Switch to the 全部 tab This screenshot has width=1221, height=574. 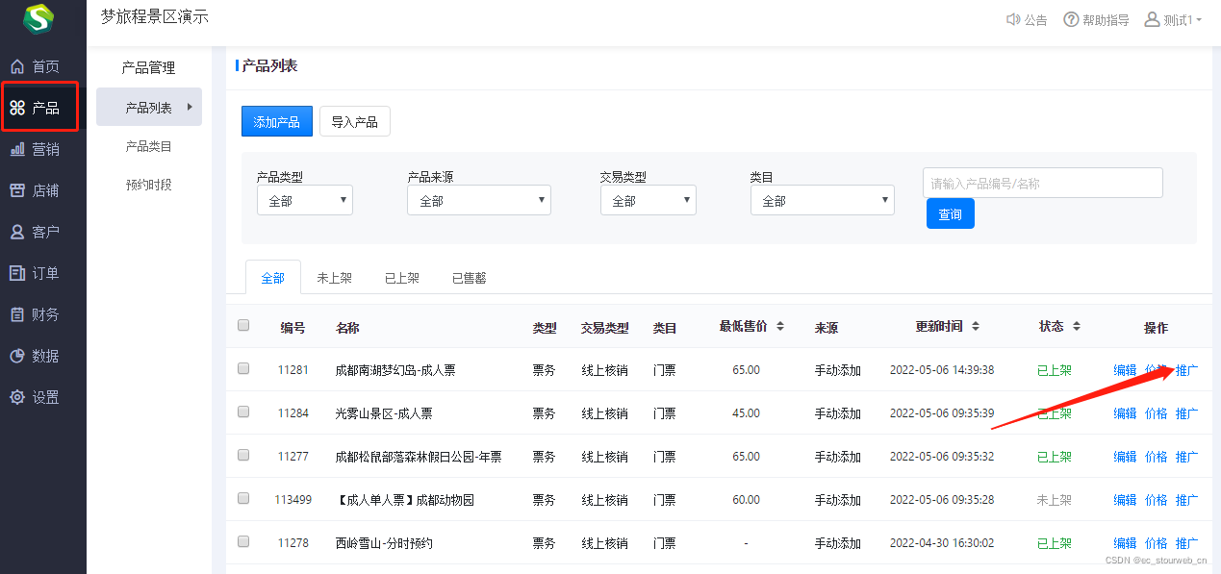coord(273,278)
